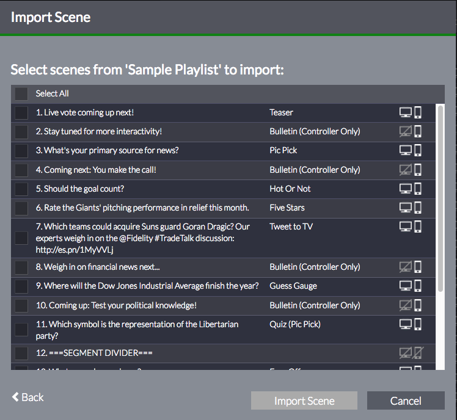
Task: Click Bulletin (Controller Only) text in scene 2 row
Action: pos(315,131)
